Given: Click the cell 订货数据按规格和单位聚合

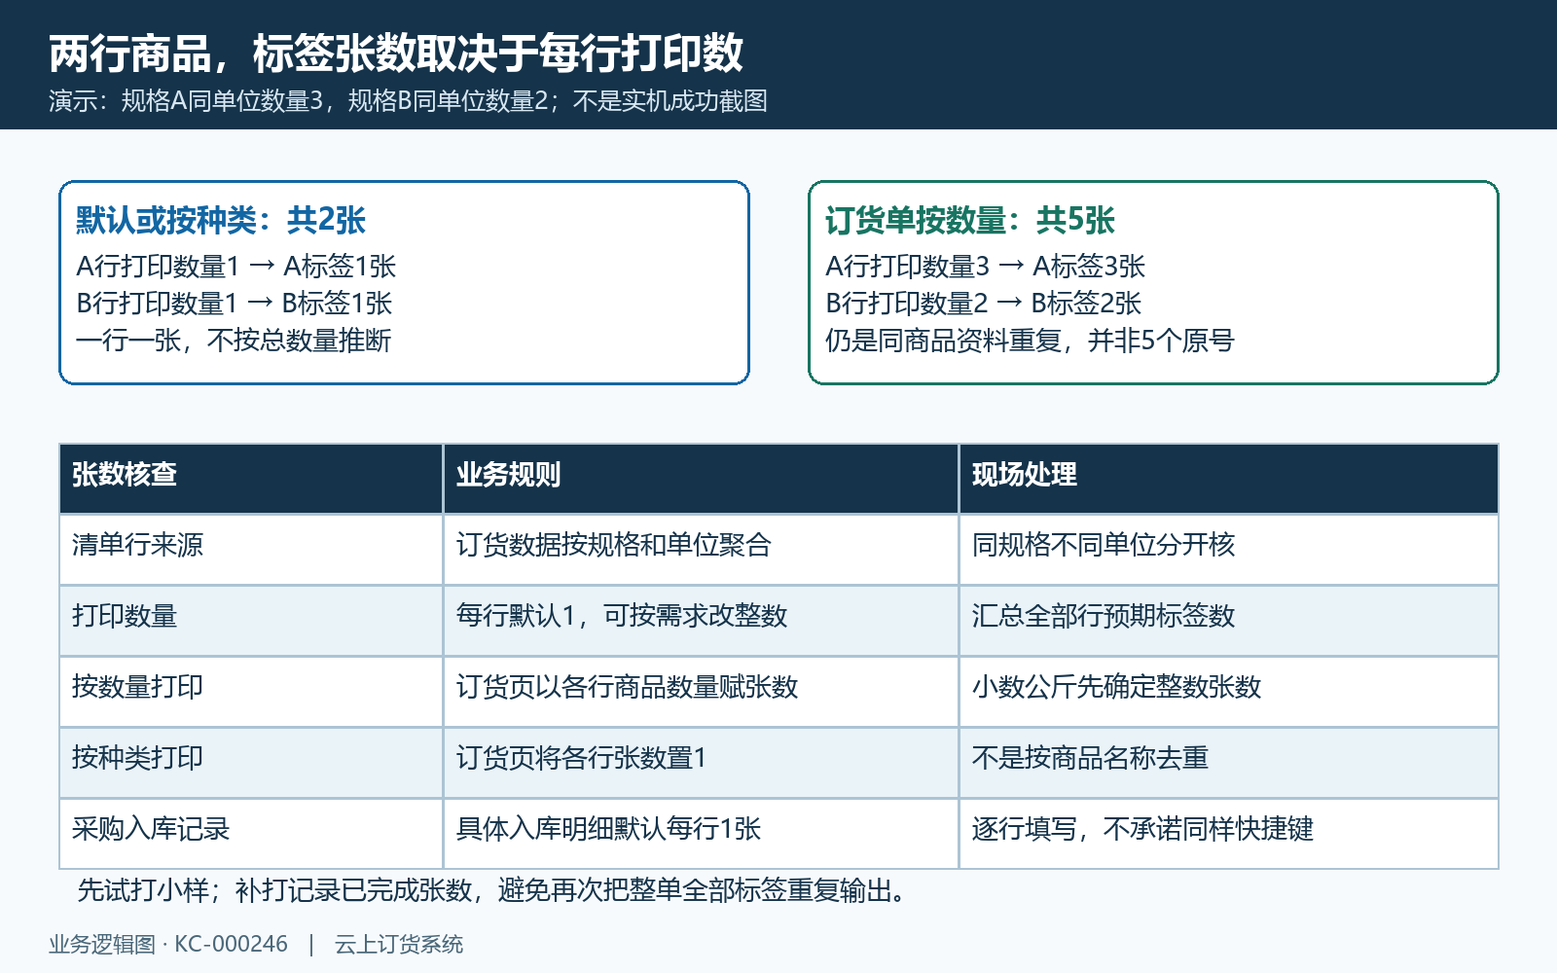Looking at the screenshot, I should point(701,549).
